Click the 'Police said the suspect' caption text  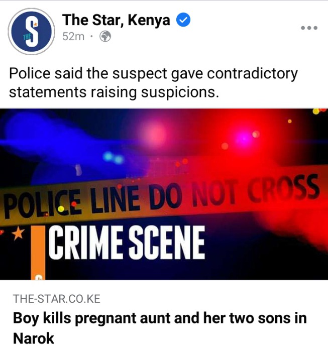coord(153,74)
